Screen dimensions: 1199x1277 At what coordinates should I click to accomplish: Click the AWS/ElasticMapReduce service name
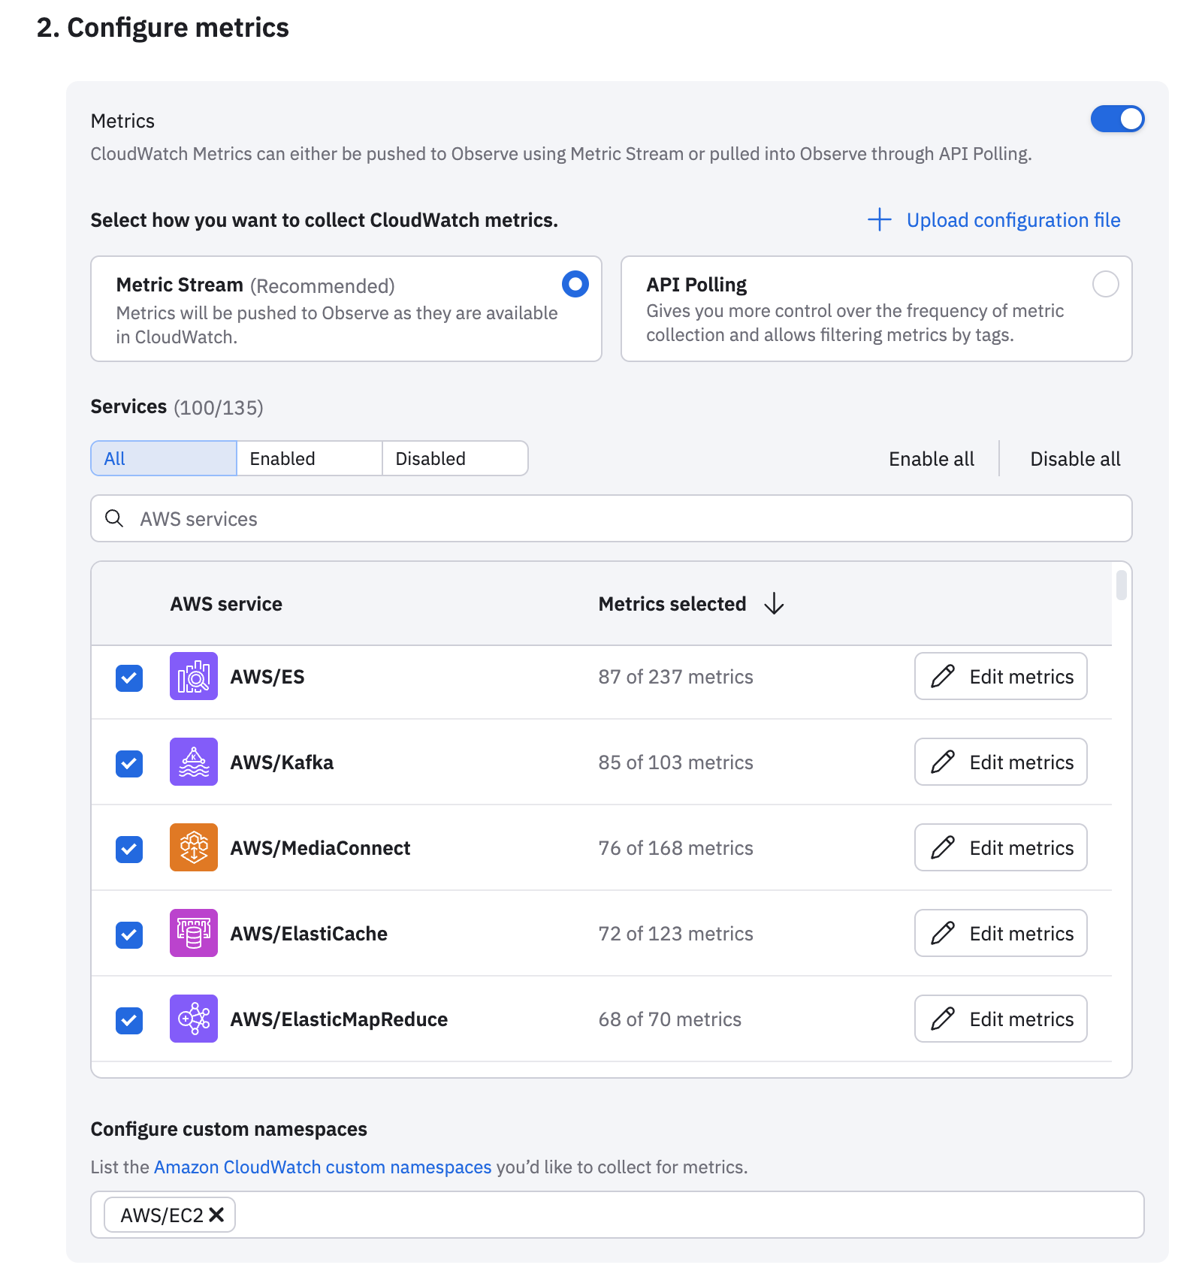coord(339,1019)
